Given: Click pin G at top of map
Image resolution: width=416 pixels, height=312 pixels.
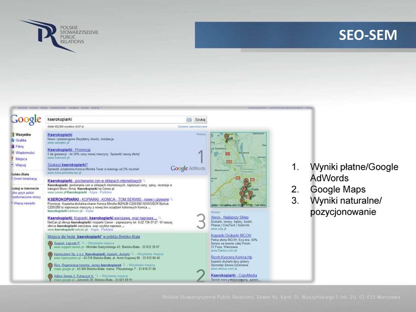Looking at the screenshot, I should pyautogui.click(x=226, y=137).
